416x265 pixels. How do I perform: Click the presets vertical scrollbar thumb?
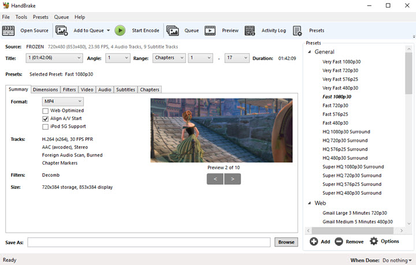(x=408, y=73)
